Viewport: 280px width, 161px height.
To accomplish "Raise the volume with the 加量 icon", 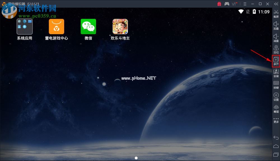I will pos(276,26).
